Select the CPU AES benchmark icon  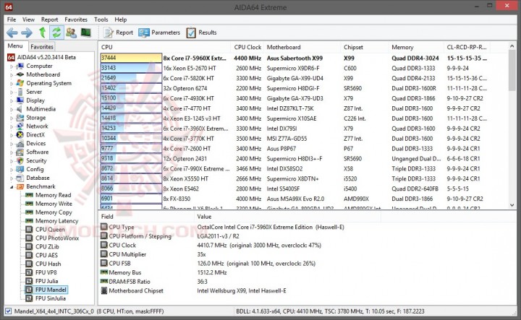29,255
